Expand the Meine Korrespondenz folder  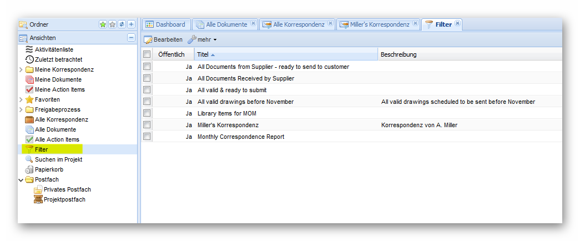point(21,69)
